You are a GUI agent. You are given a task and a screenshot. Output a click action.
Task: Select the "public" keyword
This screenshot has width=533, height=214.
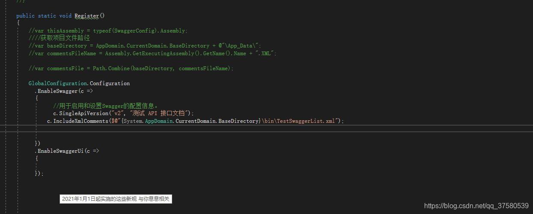25,16
